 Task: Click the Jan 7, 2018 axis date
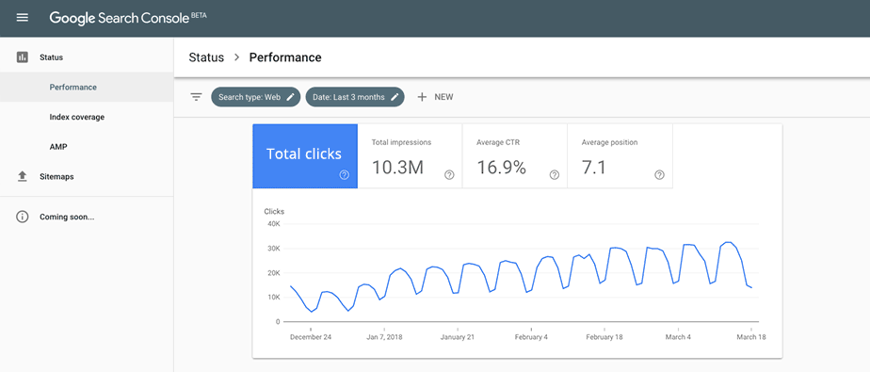pyautogui.click(x=383, y=337)
